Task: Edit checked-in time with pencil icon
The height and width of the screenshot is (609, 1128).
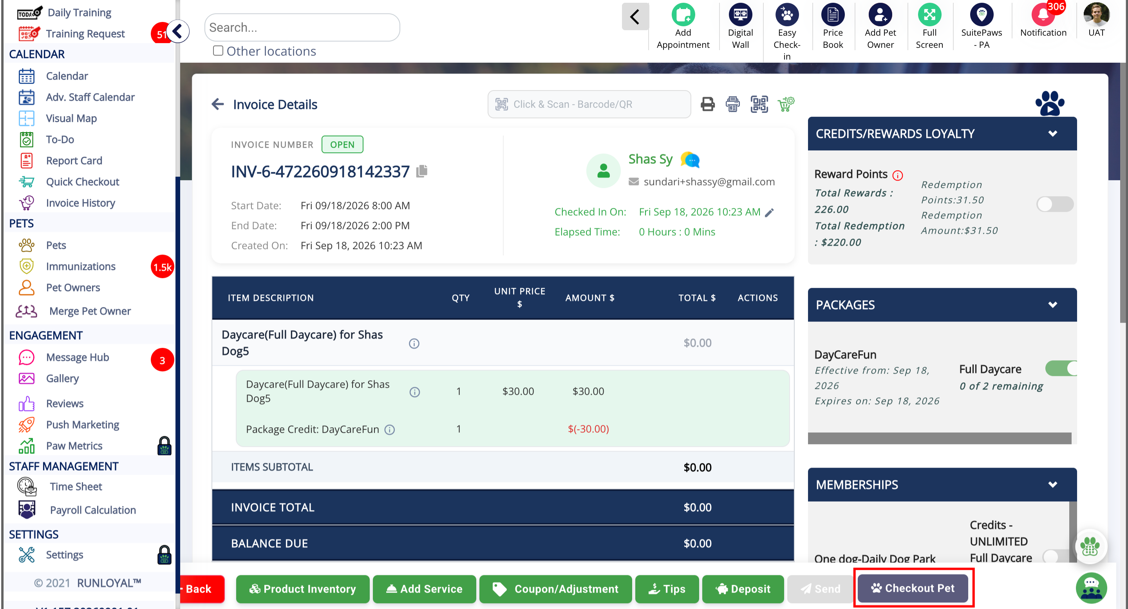Action: 769,212
